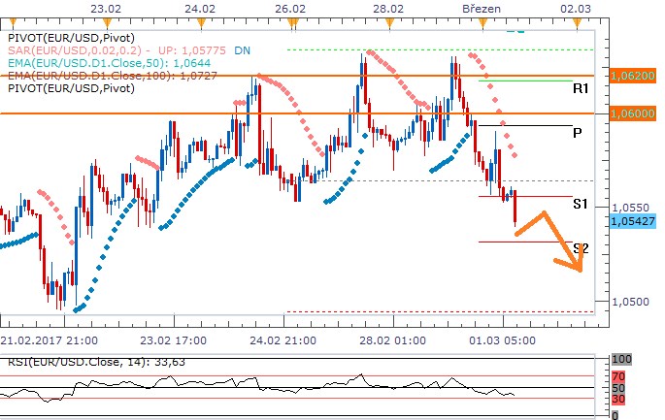Click the S1 support pivot label
This screenshot has height=420, width=665.
tap(581, 205)
